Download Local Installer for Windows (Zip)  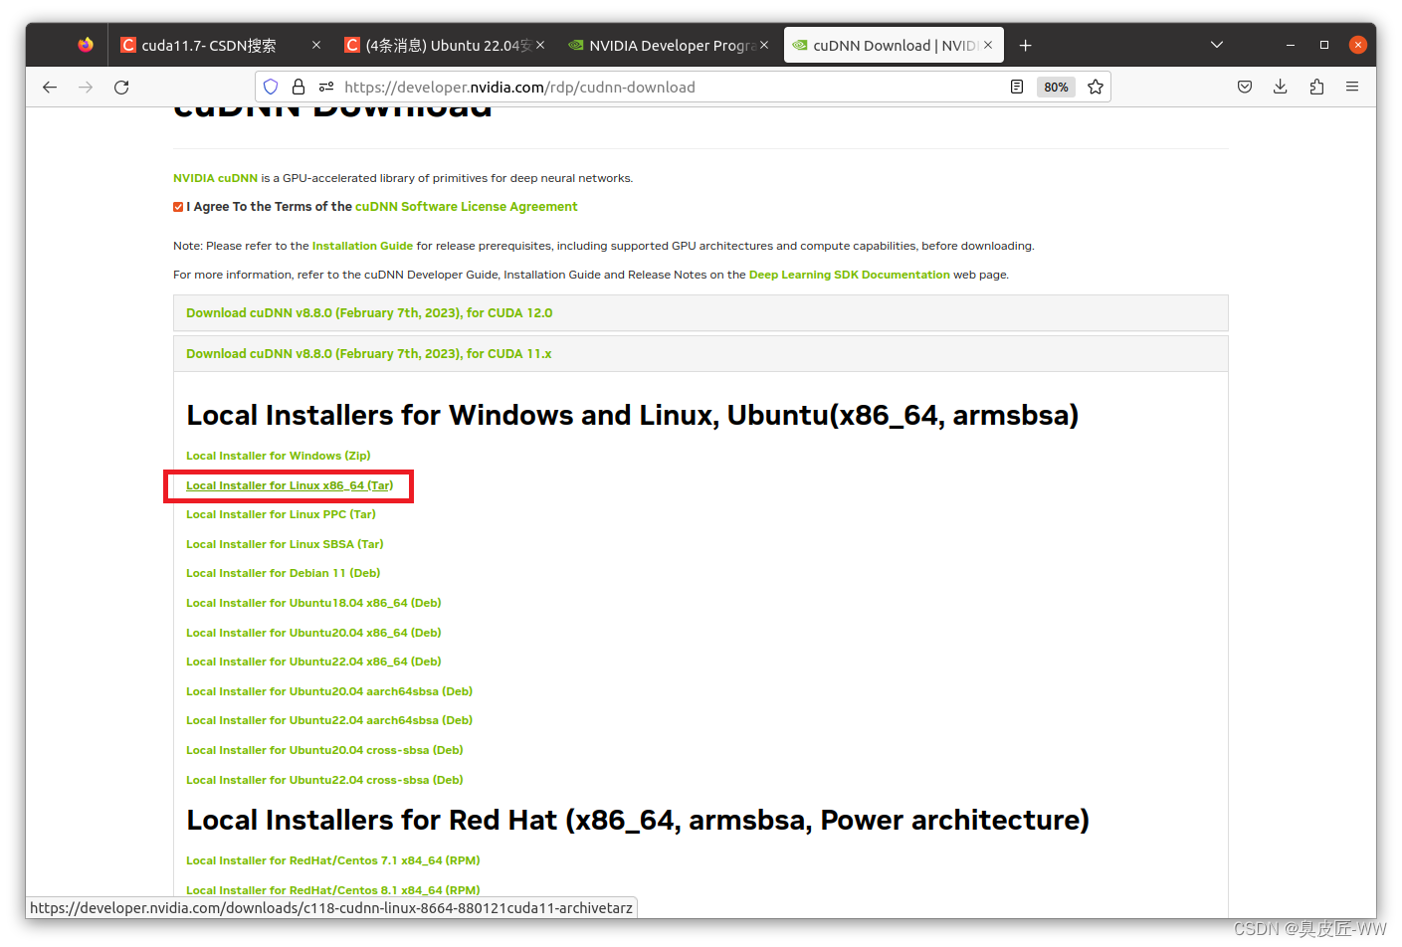pos(279,456)
